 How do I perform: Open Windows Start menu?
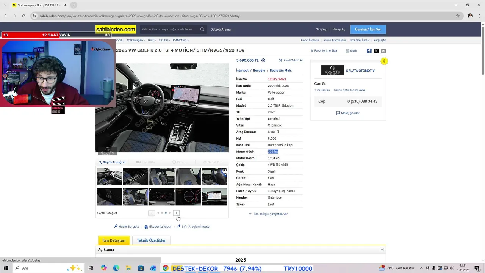[x=6, y=268]
